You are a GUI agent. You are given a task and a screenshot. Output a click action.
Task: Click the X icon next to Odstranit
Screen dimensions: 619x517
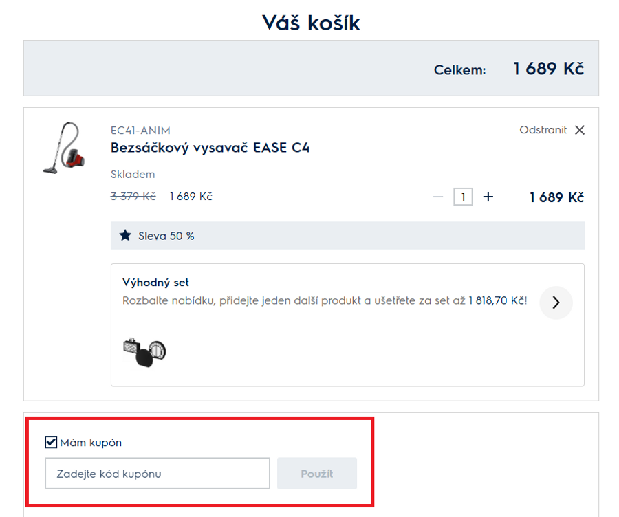click(x=580, y=131)
